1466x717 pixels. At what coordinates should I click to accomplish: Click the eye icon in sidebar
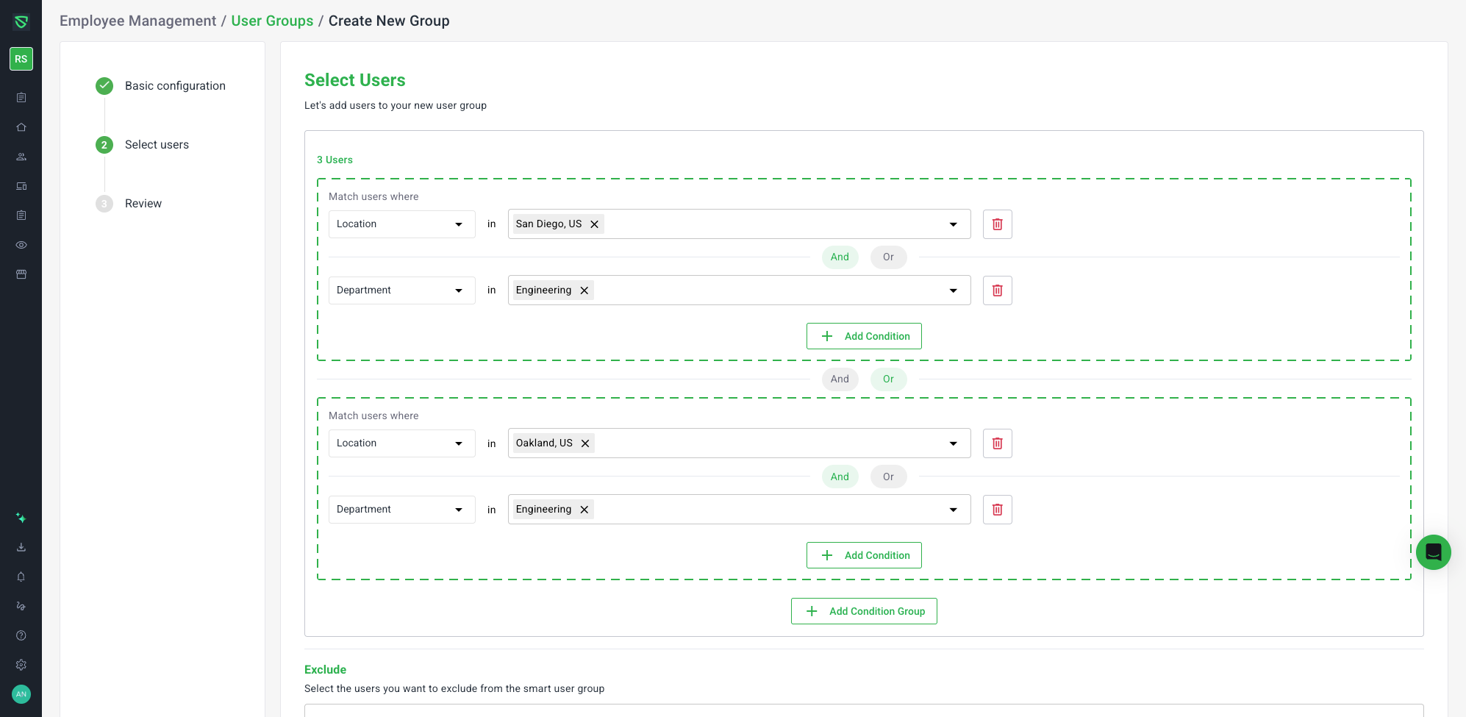(x=21, y=245)
